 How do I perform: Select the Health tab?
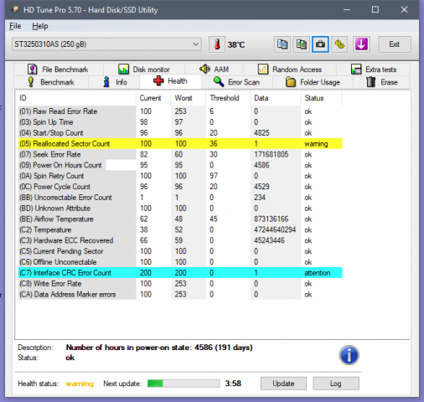pos(170,81)
